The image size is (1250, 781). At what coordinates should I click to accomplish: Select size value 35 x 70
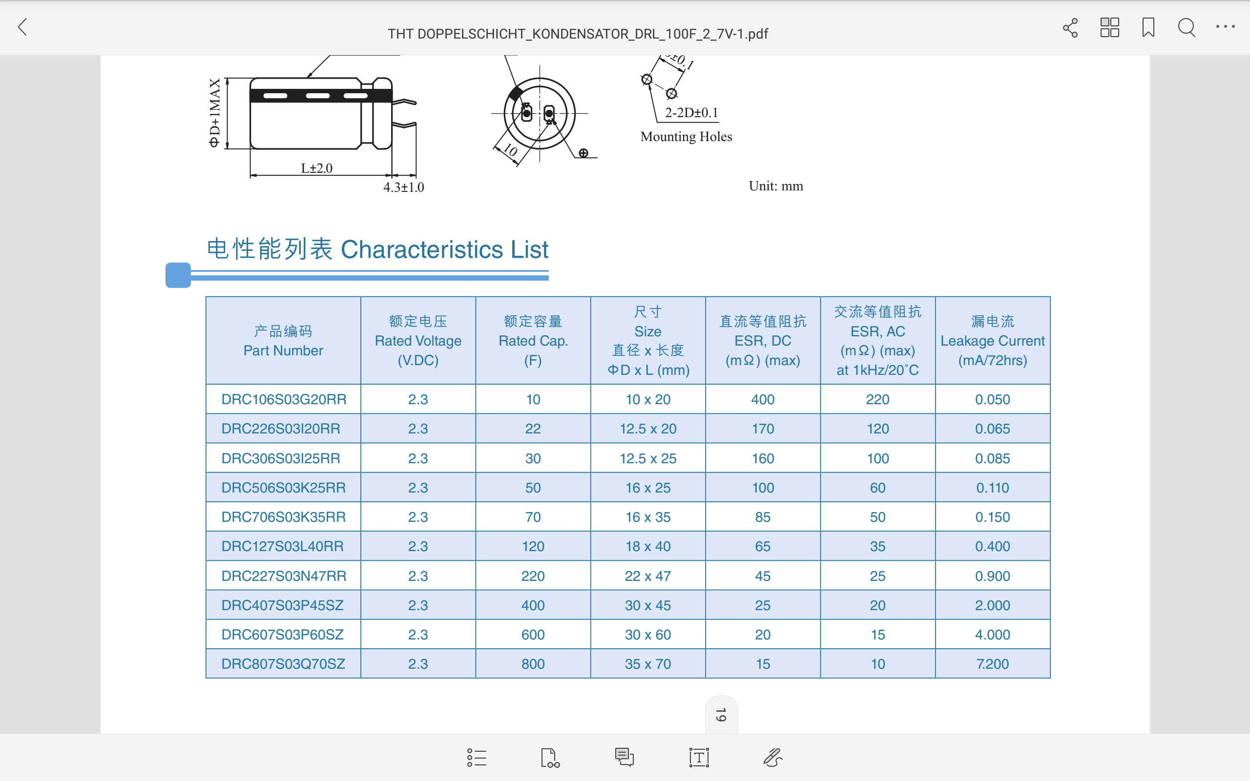tap(648, 664)
